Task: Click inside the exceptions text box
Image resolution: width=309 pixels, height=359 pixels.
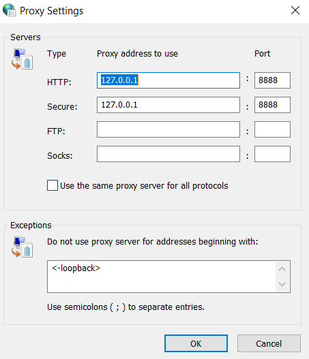Action: click(x=162, y=277)
